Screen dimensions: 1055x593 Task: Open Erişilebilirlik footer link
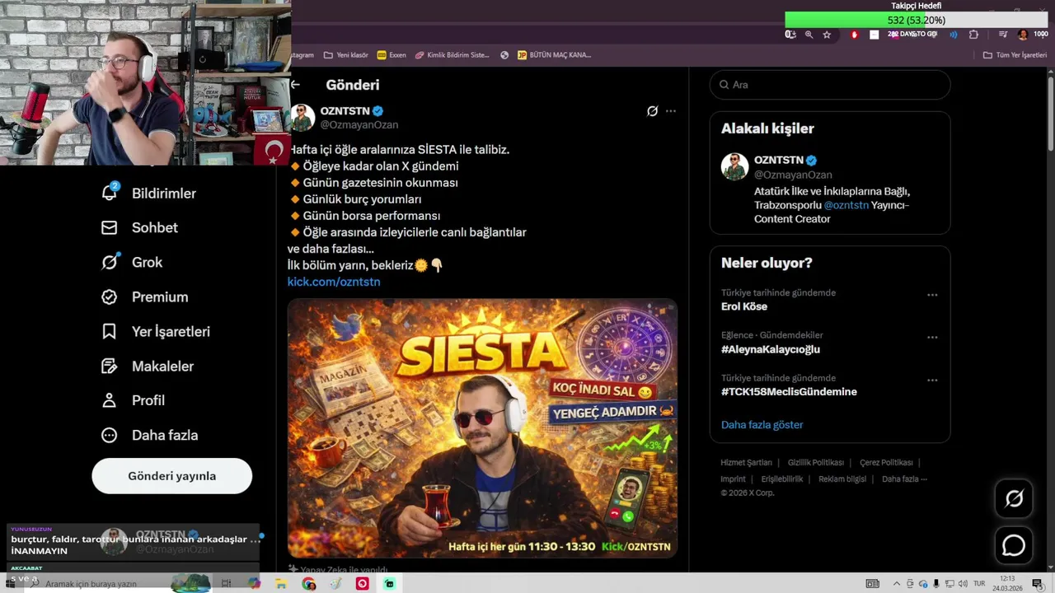pos(781,479)
